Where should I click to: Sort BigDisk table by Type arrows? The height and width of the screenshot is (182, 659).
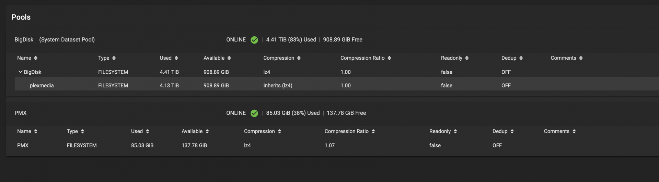click(x=114, y=58)
